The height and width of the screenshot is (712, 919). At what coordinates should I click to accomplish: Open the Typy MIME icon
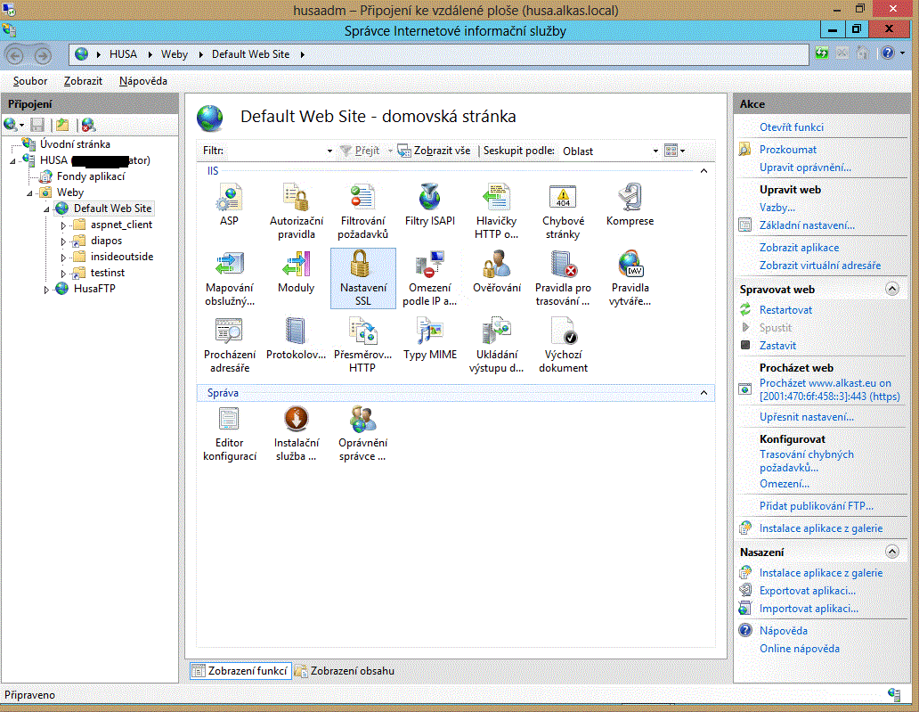coord(429,332)
